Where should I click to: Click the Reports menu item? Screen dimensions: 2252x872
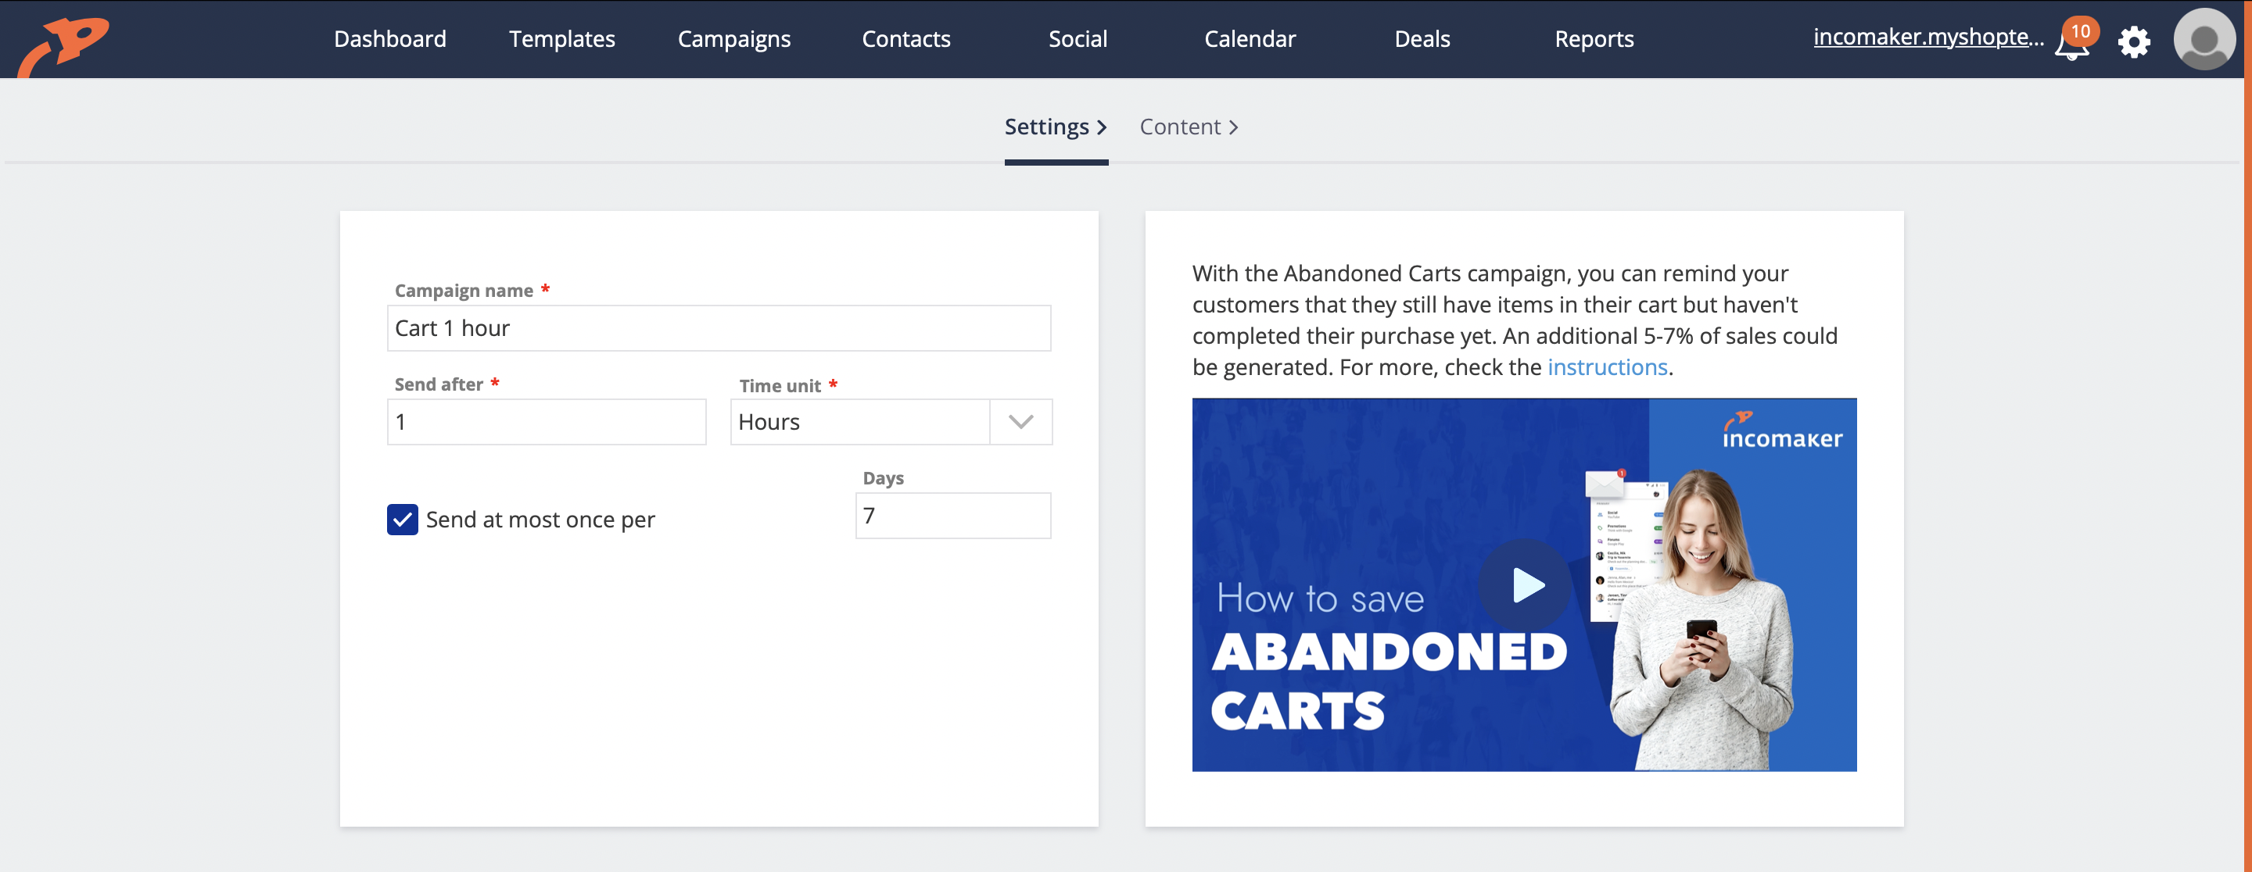tap(1593, 39)
